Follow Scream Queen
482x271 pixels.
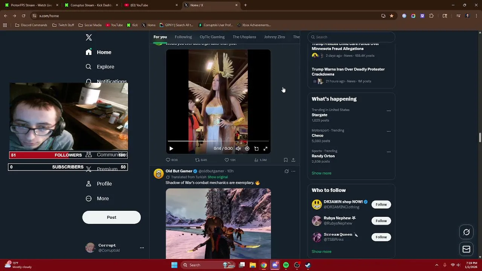pos(381,237)
